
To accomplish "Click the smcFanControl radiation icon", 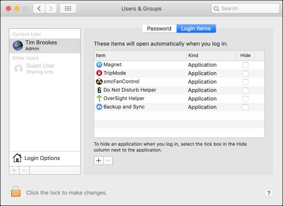I will click(99, 81).
